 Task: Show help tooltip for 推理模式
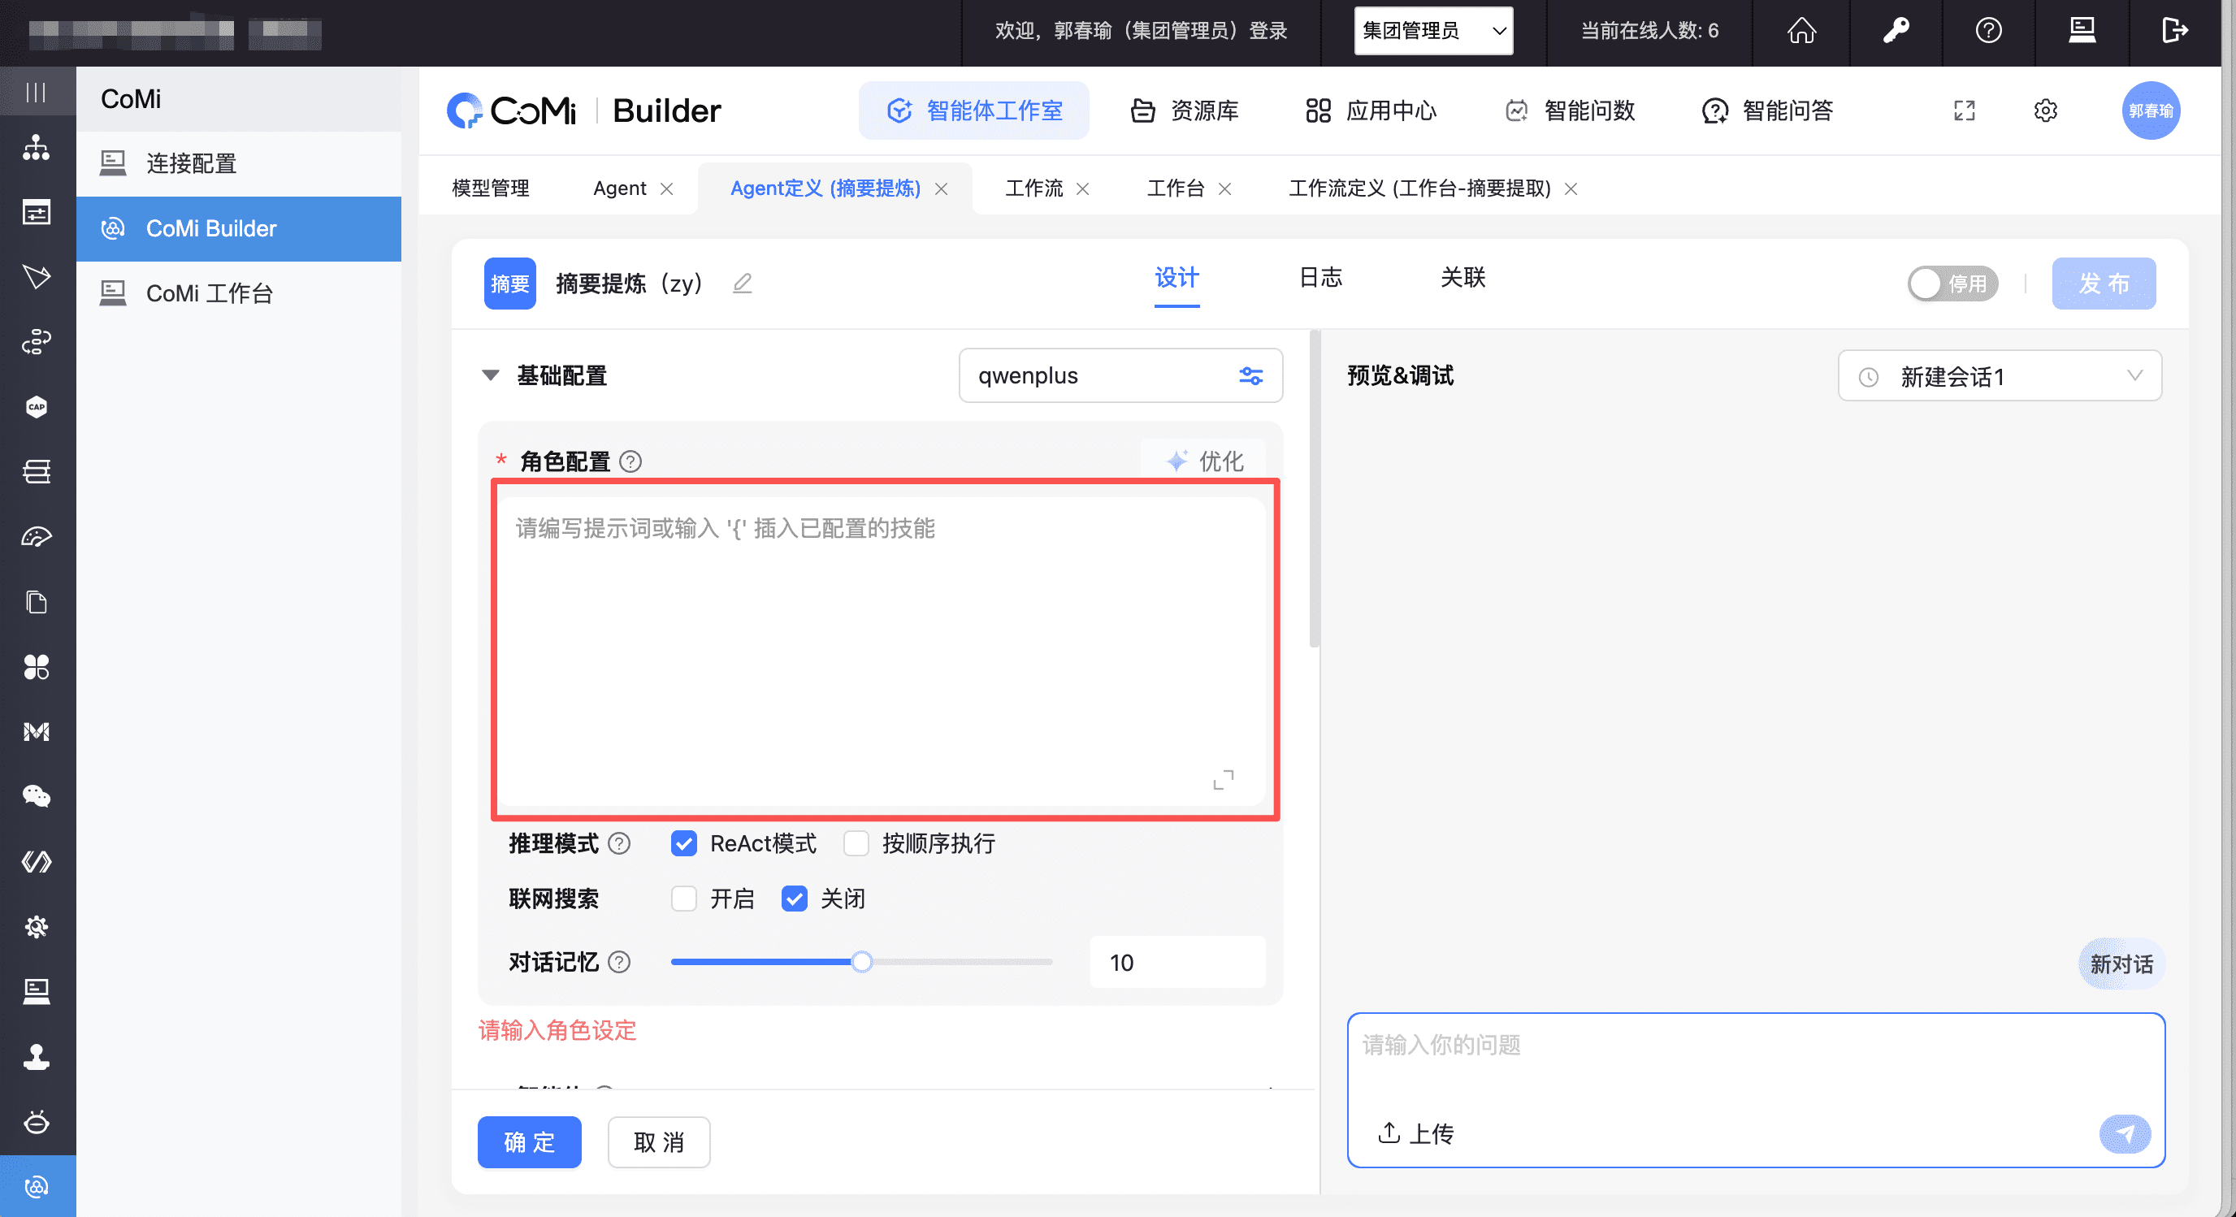click(x=619, y=842)
